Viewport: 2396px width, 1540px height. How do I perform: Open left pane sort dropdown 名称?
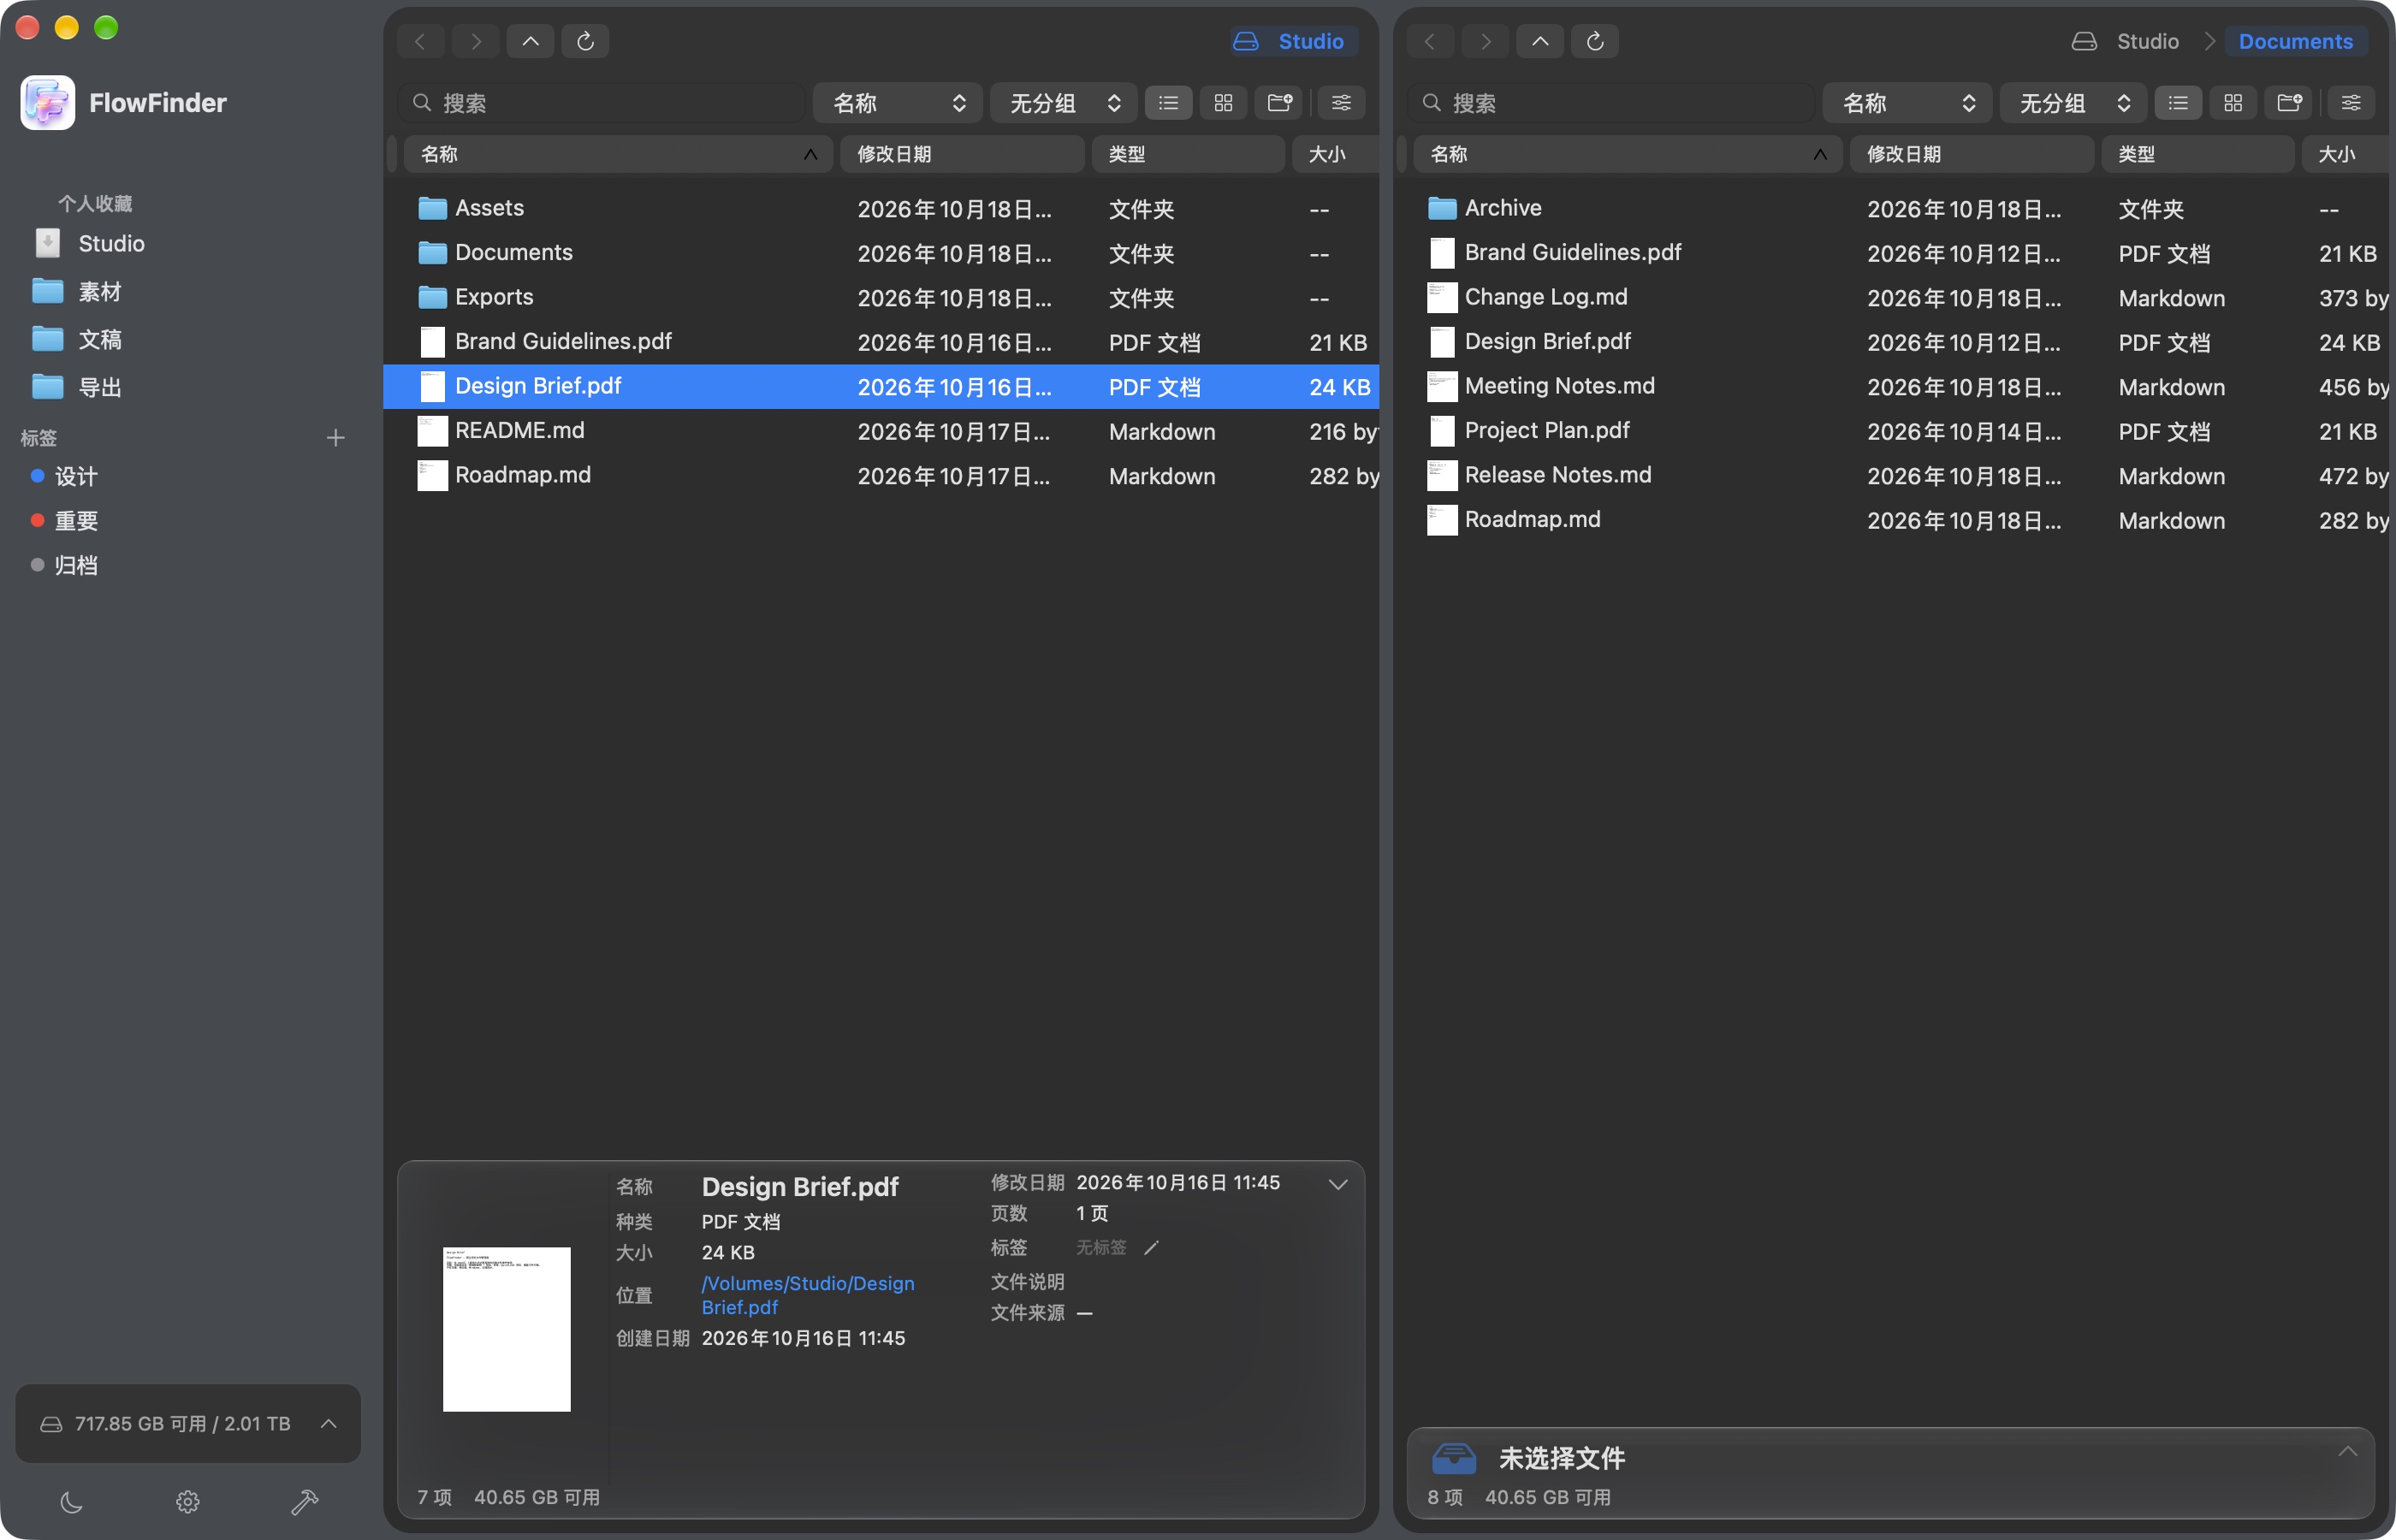click(898, 103)
